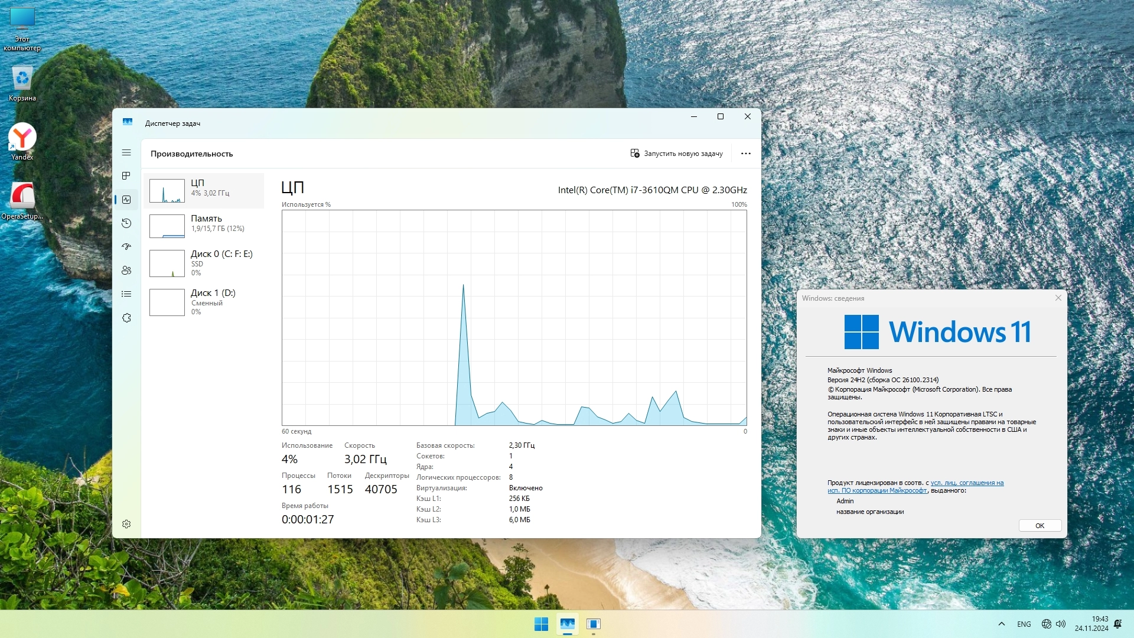Screen dimensions: 1134x638
Task: Open the Users sidebar icon
Action: click(126, 271)
